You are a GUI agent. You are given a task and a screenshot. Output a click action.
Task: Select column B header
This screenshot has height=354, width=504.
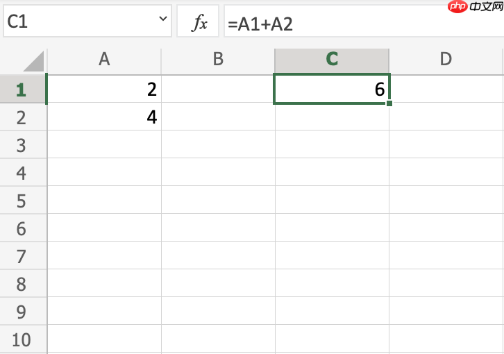[x=218, y=60]
